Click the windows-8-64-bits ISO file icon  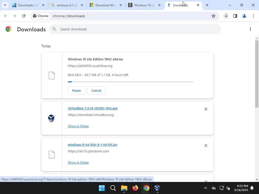pyautogui.click(x=52, y=155)
